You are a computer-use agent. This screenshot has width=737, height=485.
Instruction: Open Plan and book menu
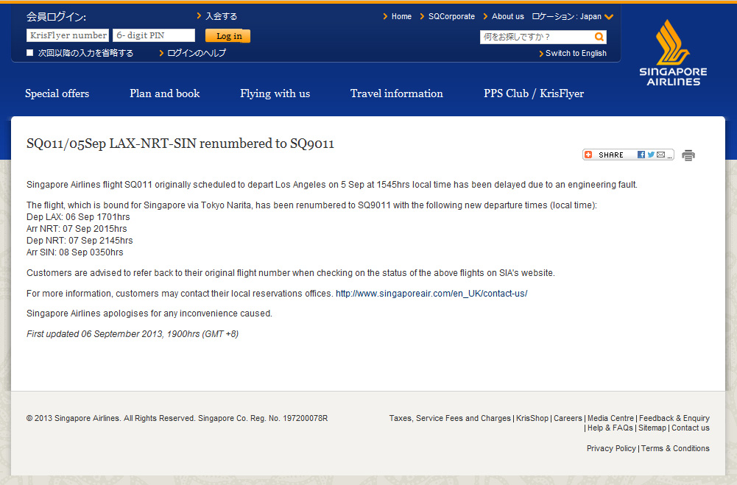pyautogui.click(x=164, y=93)
